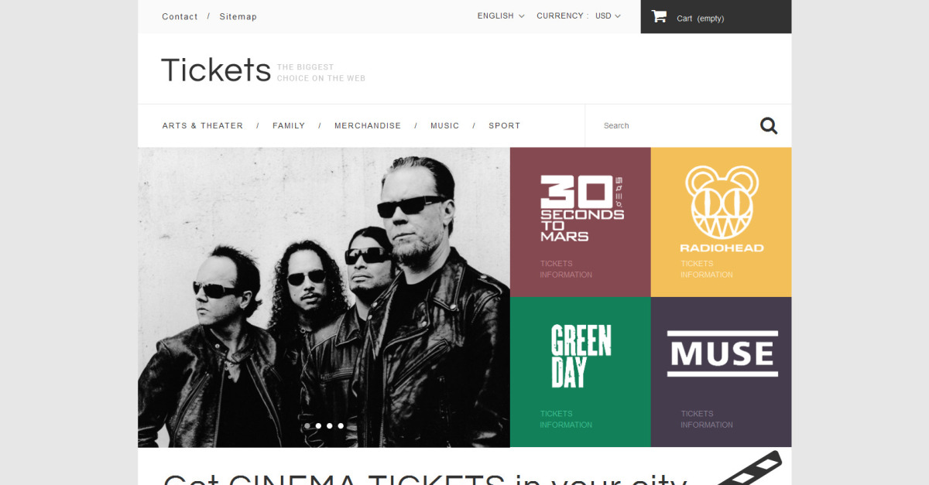Screen dimensions: 929x485
Task: Select the first slider pagination dot
Action: coord(307,425)
